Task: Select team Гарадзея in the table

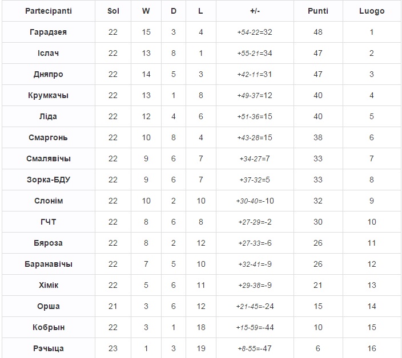Action: 49,32
